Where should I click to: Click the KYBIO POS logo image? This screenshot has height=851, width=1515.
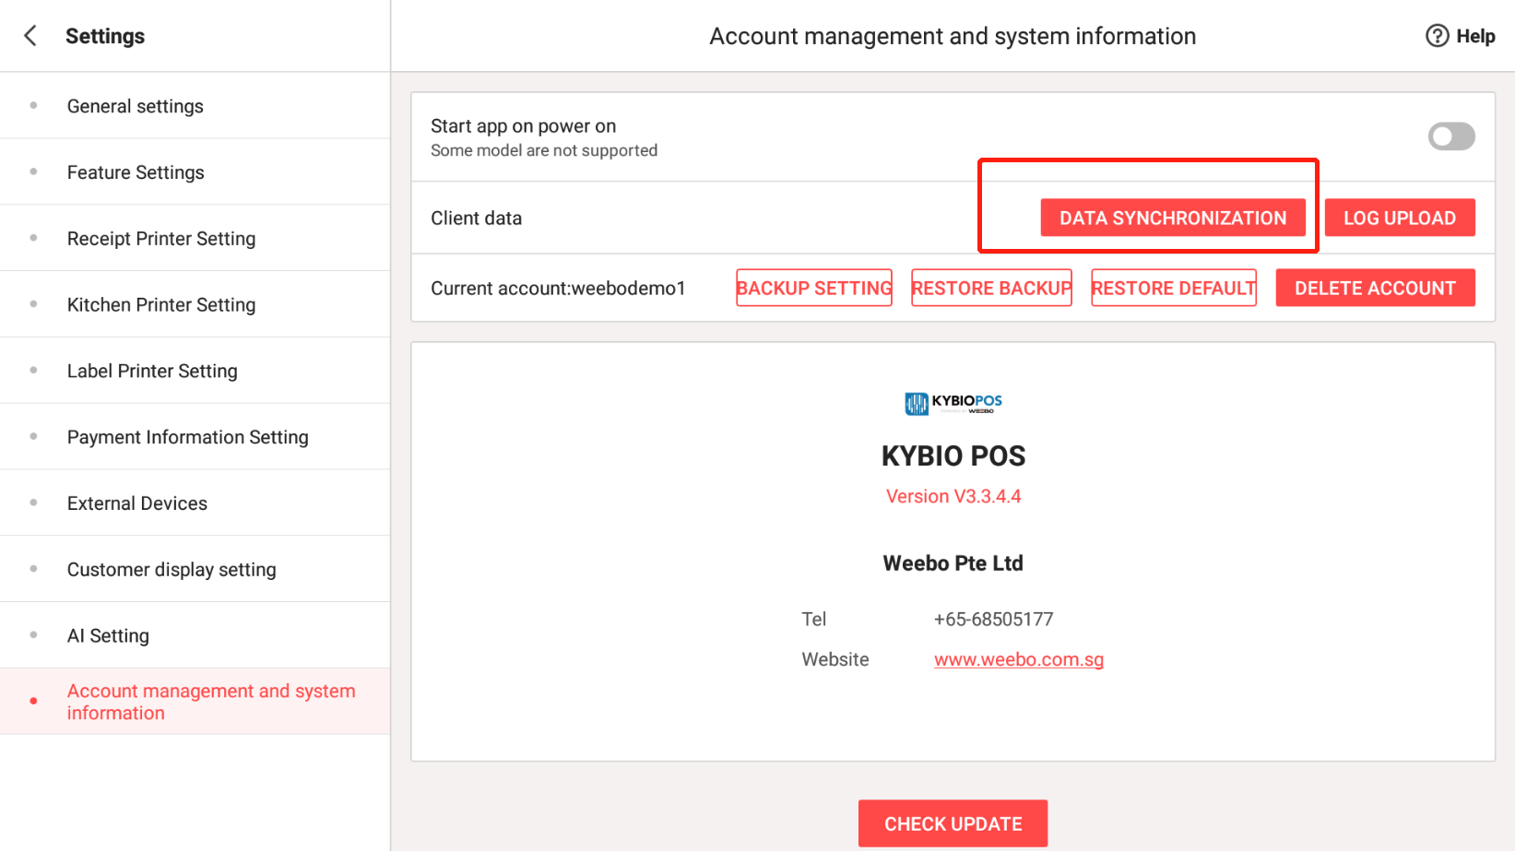(953, 403)
